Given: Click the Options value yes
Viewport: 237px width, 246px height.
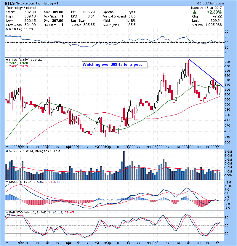Looking at the screenshot, I should pyautogui.click(x=132, y=12).
